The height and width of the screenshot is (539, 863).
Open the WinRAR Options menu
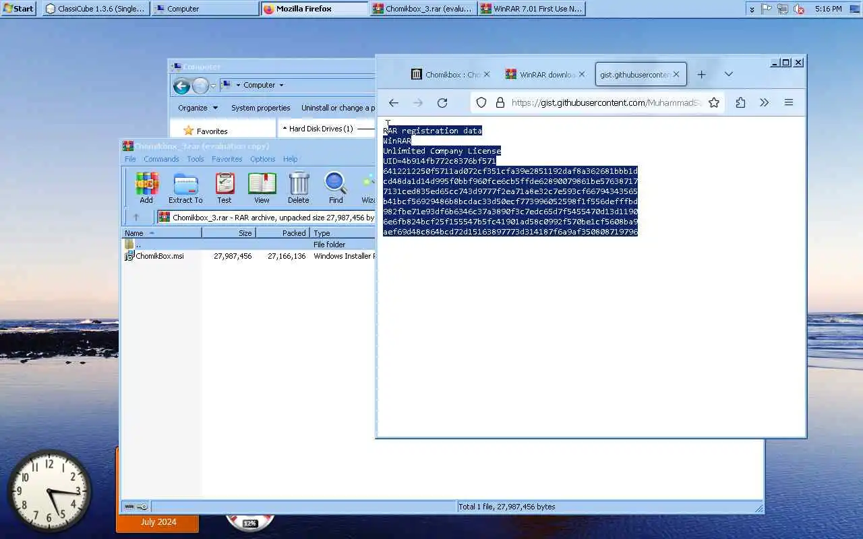pos(262,159)
